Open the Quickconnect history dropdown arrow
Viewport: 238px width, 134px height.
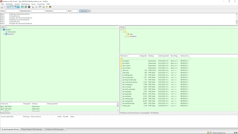pyautogui.click(x=90, y=11)
